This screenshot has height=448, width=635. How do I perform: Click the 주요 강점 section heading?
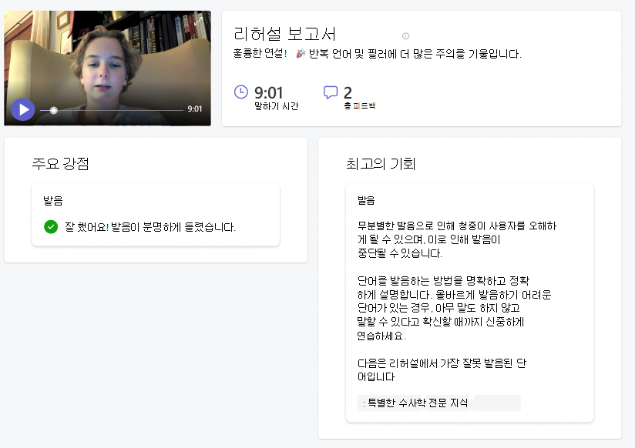pos(60,163)
